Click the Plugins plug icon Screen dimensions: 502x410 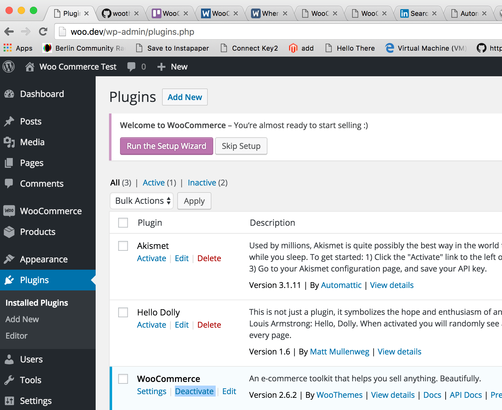pyautogui.click(x=9, y=280)
